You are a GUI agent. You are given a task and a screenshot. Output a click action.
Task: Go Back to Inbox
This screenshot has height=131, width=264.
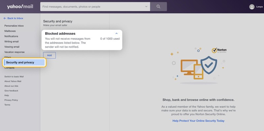13,18
